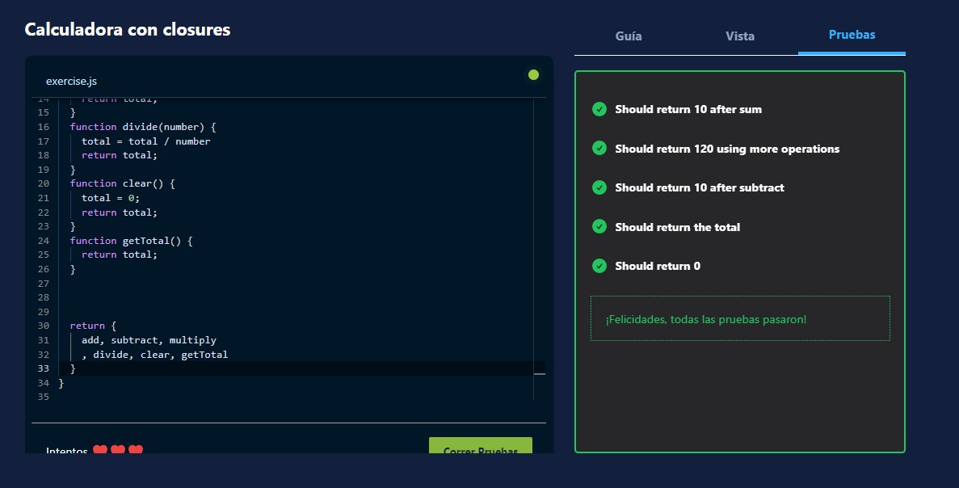Click 'Should return 10 after subtract' text

click(x=699, y=187)
